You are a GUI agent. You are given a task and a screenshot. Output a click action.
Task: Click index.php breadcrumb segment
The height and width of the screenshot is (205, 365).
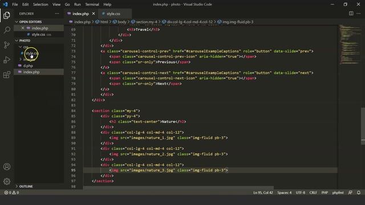(82, 22)
